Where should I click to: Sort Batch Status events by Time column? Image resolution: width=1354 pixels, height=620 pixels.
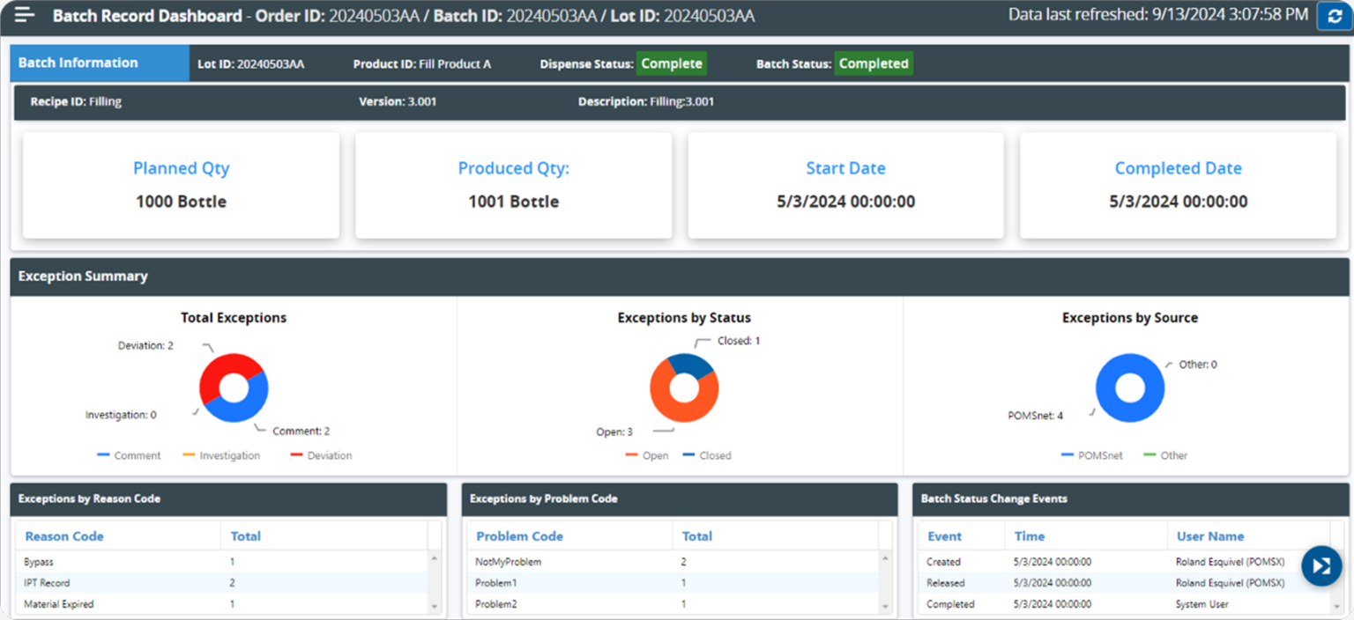pyautogui.click(x=1029, y=536)
